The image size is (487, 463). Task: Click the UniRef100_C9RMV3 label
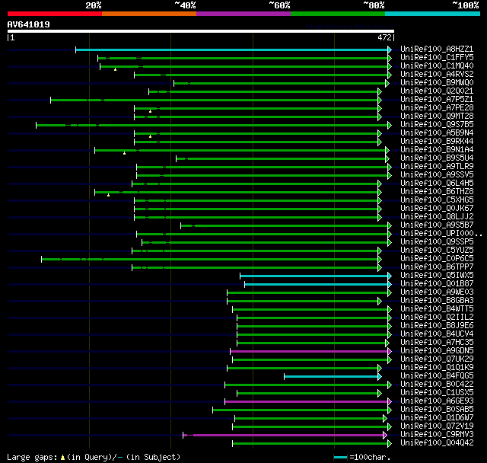pyautogui.click(x=437, y=435)
